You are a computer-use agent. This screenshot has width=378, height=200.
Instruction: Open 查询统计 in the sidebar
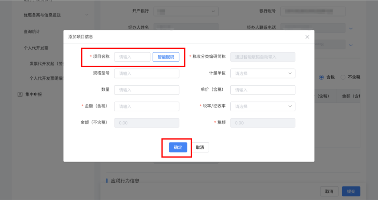[32, 31]
